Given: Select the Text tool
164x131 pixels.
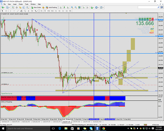Looking at the screenshot, I should [28, 11].
